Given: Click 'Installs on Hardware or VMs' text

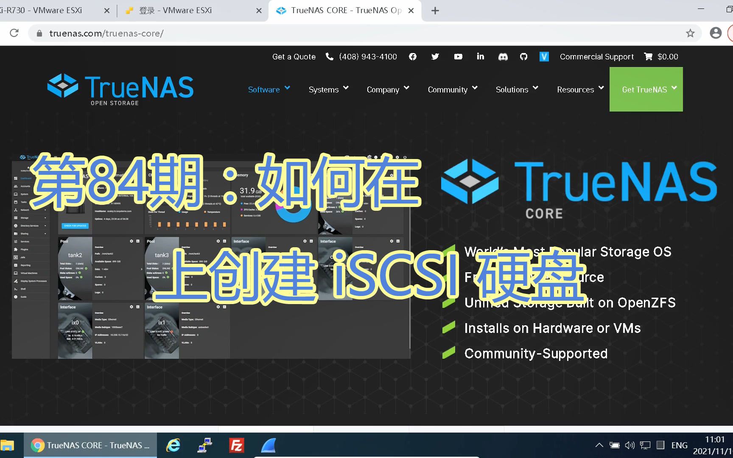Looking at the screenshot, I should tap(552, 328).
